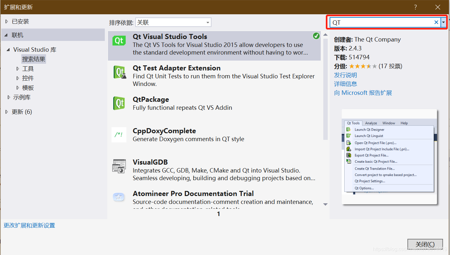Click the results list scroll-up arrow
The width and height of the screenshot is (450, 255).
326,35
